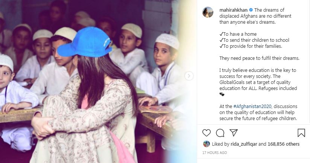Open comments with the speech bubble icon
310x163 pixels.
tap(220, 133)
